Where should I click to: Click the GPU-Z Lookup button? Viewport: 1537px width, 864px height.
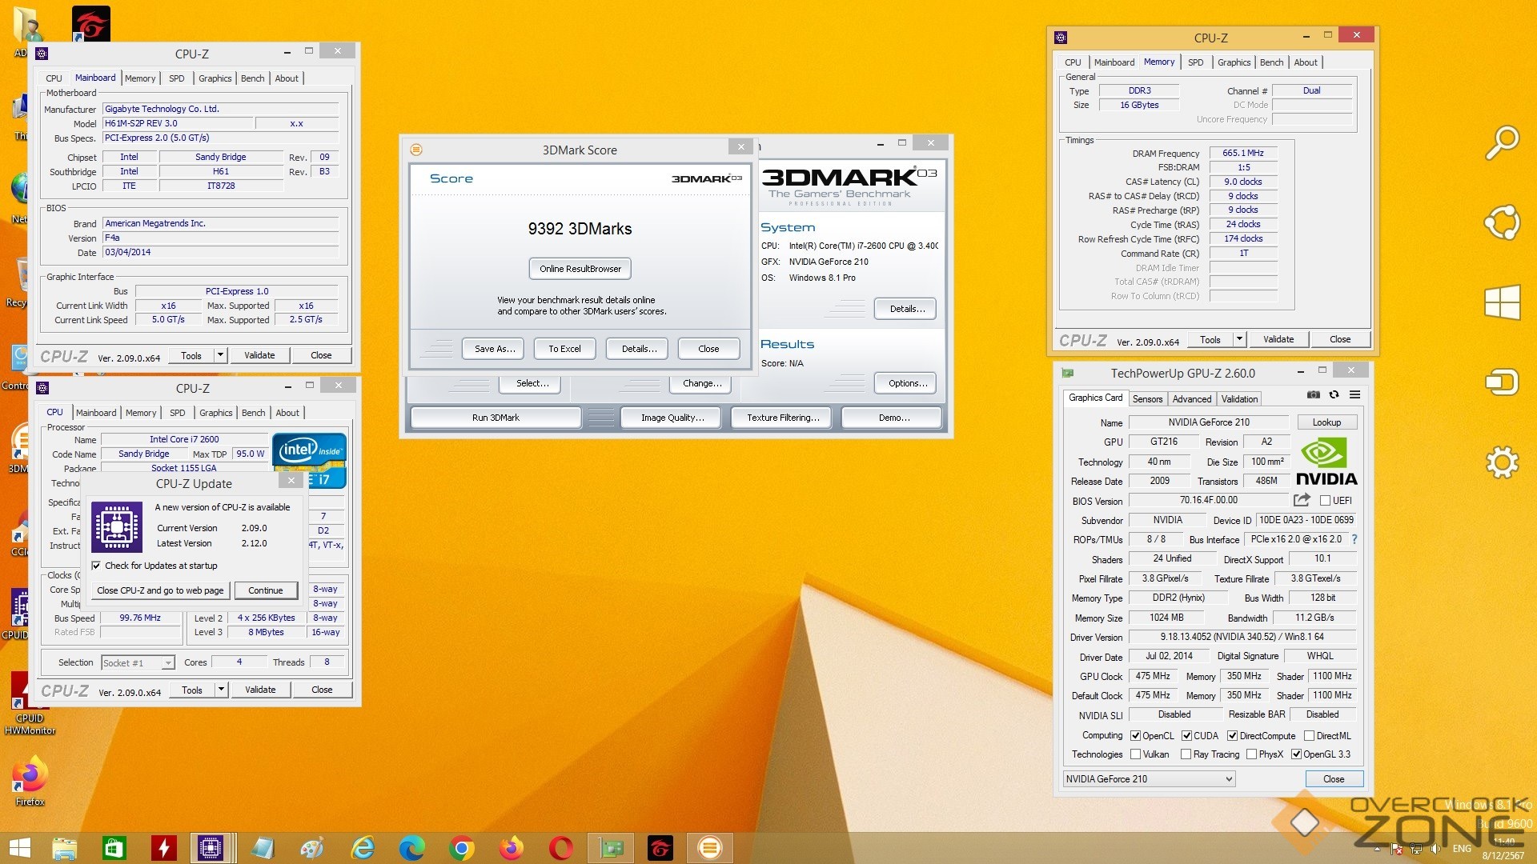click(1326, 422)
